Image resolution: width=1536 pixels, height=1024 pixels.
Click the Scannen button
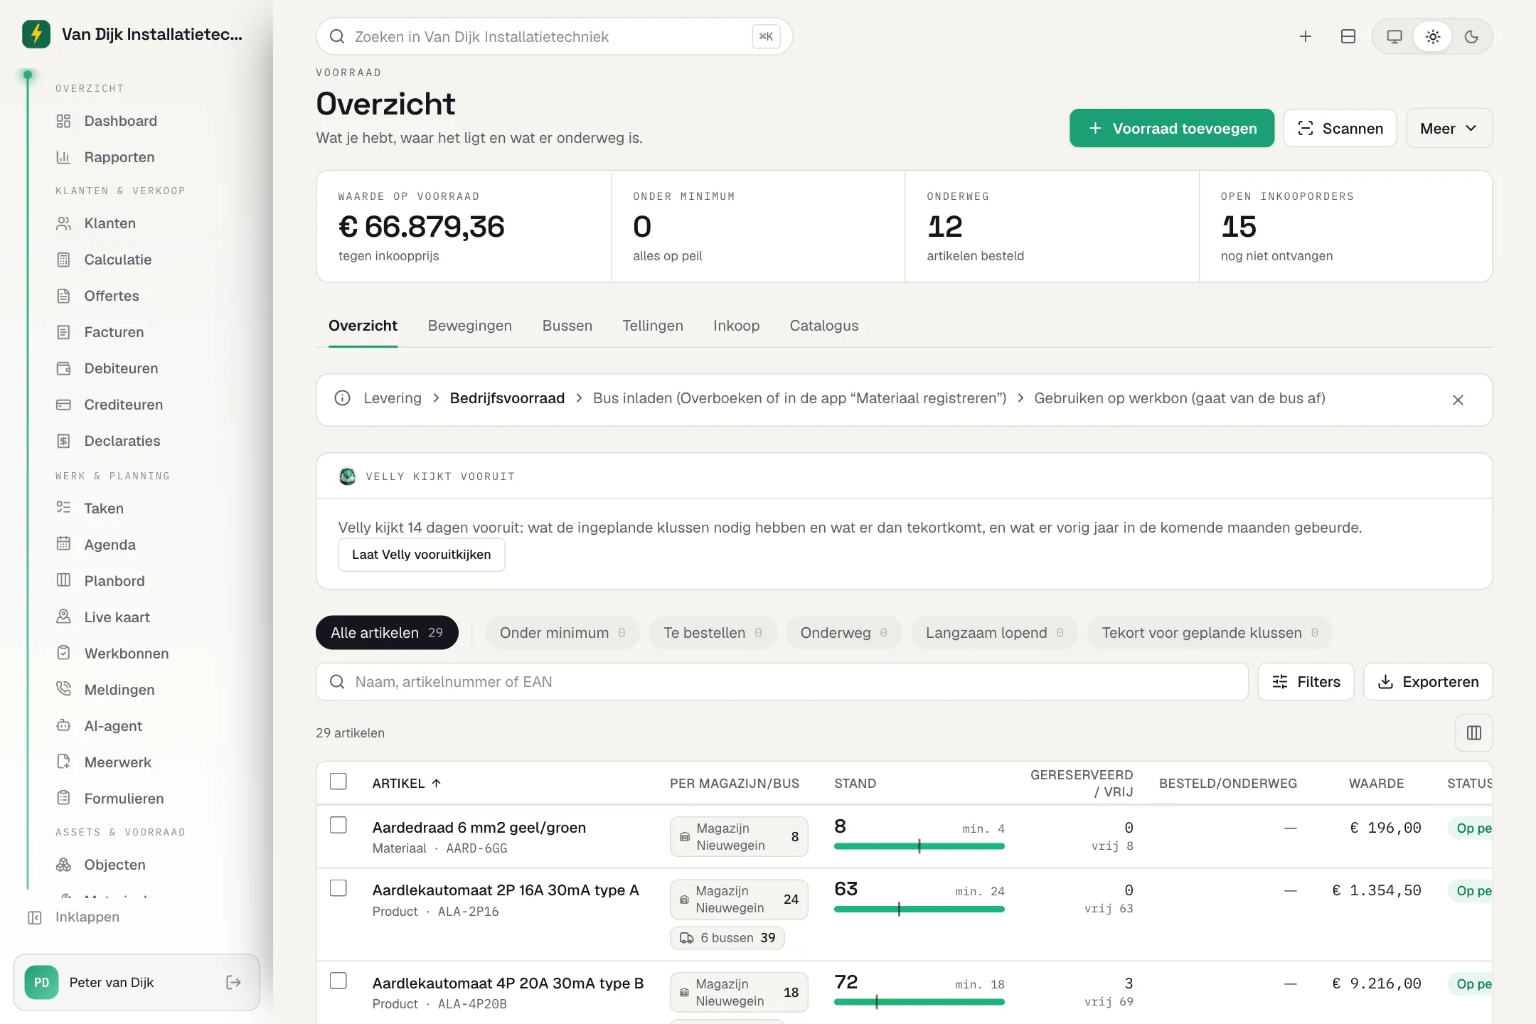1340,129
